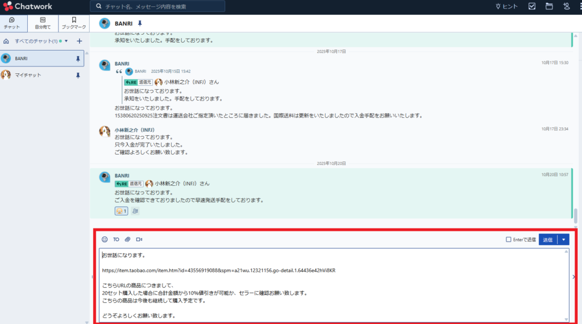Open the emoji picker in message toolbar
The width and height of the screenshot is (582, 324).
(105, 239)
